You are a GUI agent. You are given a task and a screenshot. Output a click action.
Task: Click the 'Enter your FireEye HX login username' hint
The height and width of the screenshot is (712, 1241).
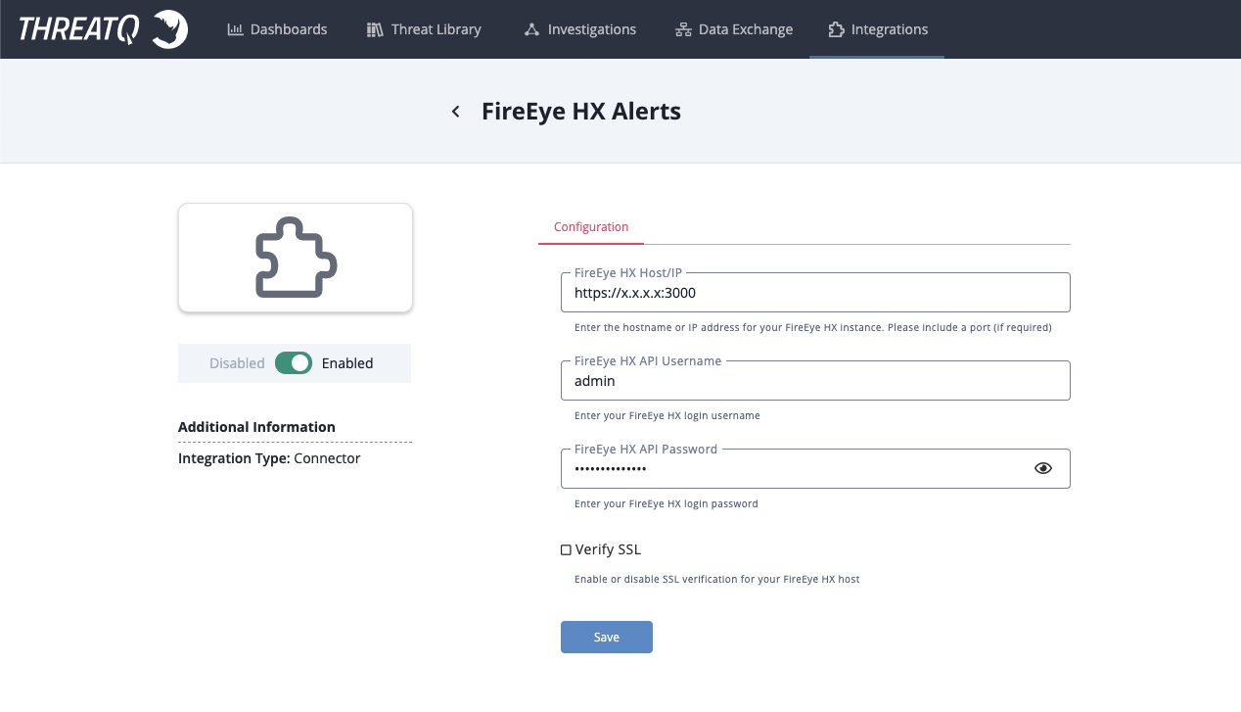click(x=667, y=415)
